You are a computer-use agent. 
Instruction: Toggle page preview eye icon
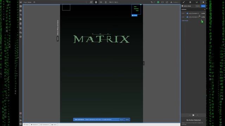(x=34, y=2)
